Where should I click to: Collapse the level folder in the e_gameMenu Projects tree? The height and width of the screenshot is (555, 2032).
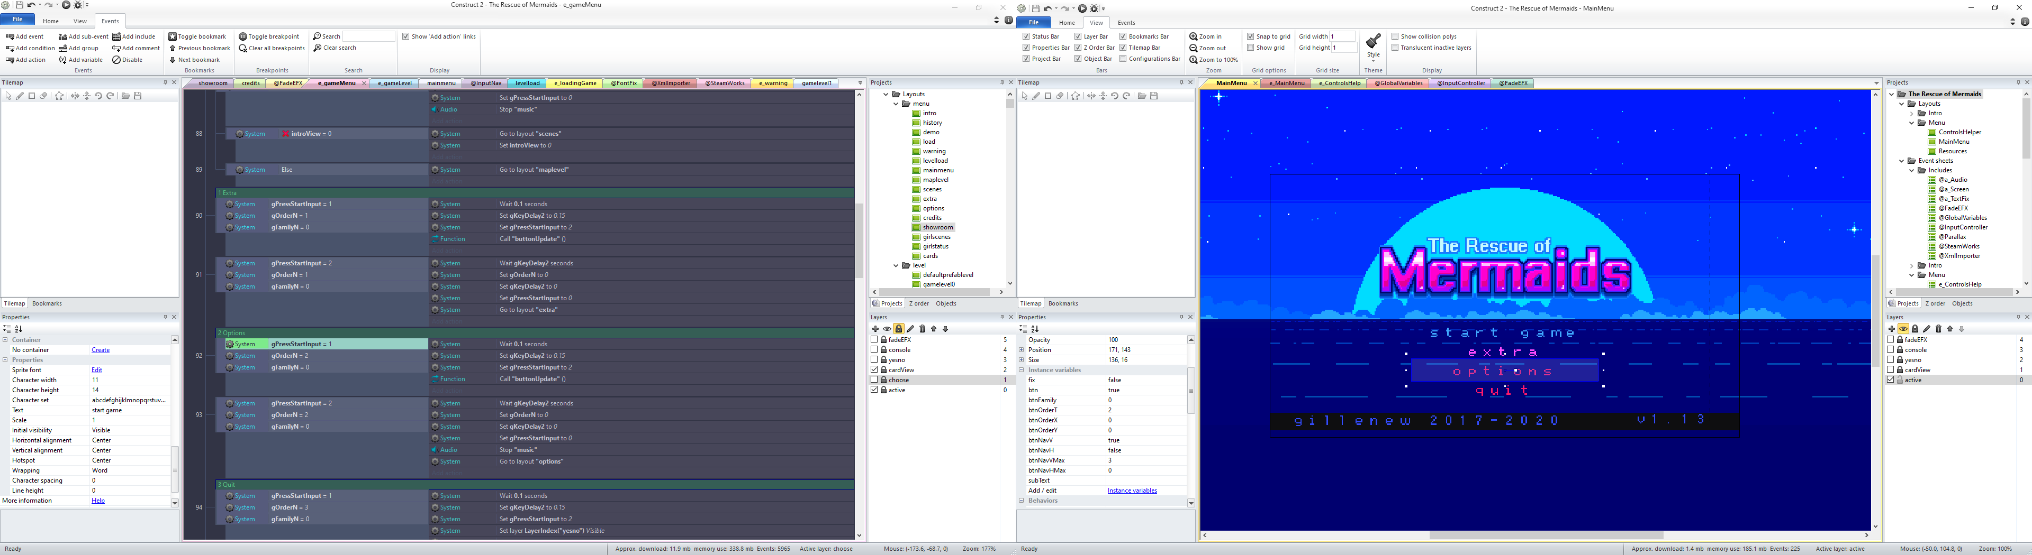pos(895,265)
